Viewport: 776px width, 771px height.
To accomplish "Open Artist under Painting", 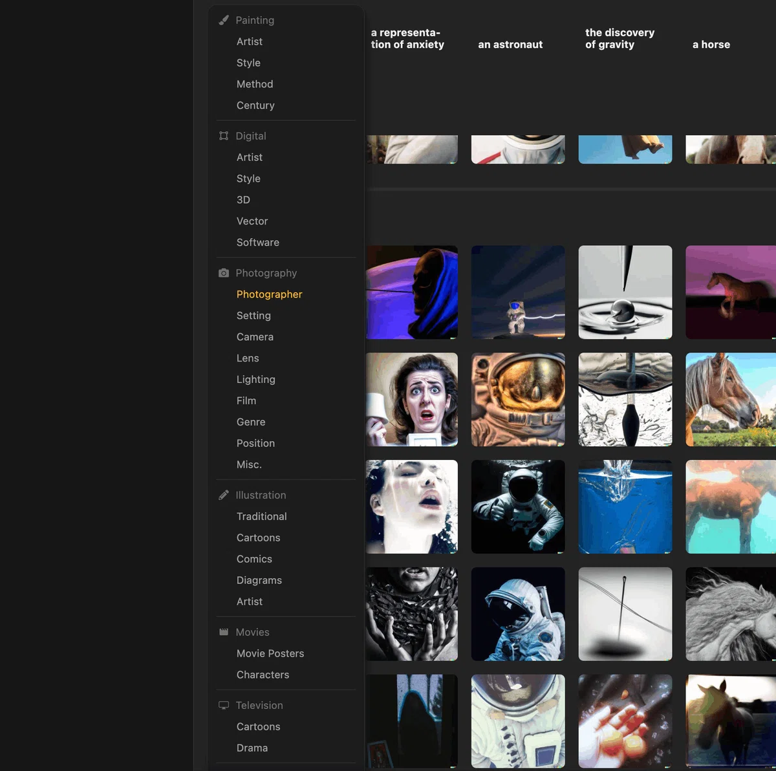I will point(250,41).
